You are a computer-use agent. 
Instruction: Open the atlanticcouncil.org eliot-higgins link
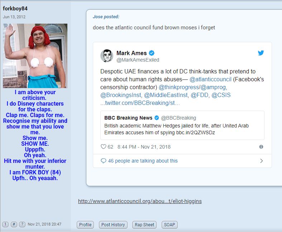[x=140, y=201]
